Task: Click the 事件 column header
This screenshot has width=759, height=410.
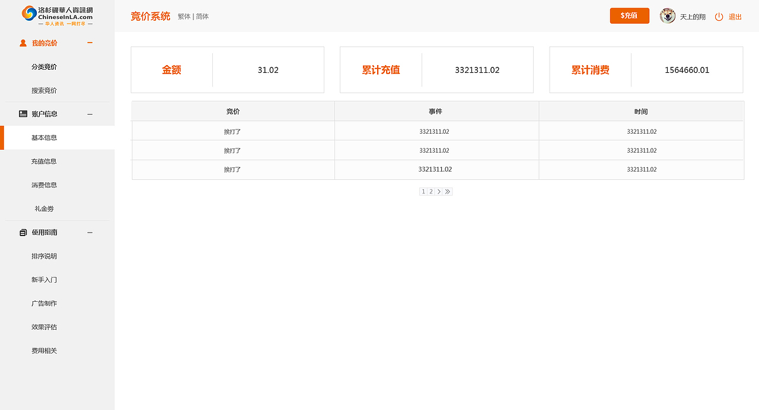Action: 436,111
